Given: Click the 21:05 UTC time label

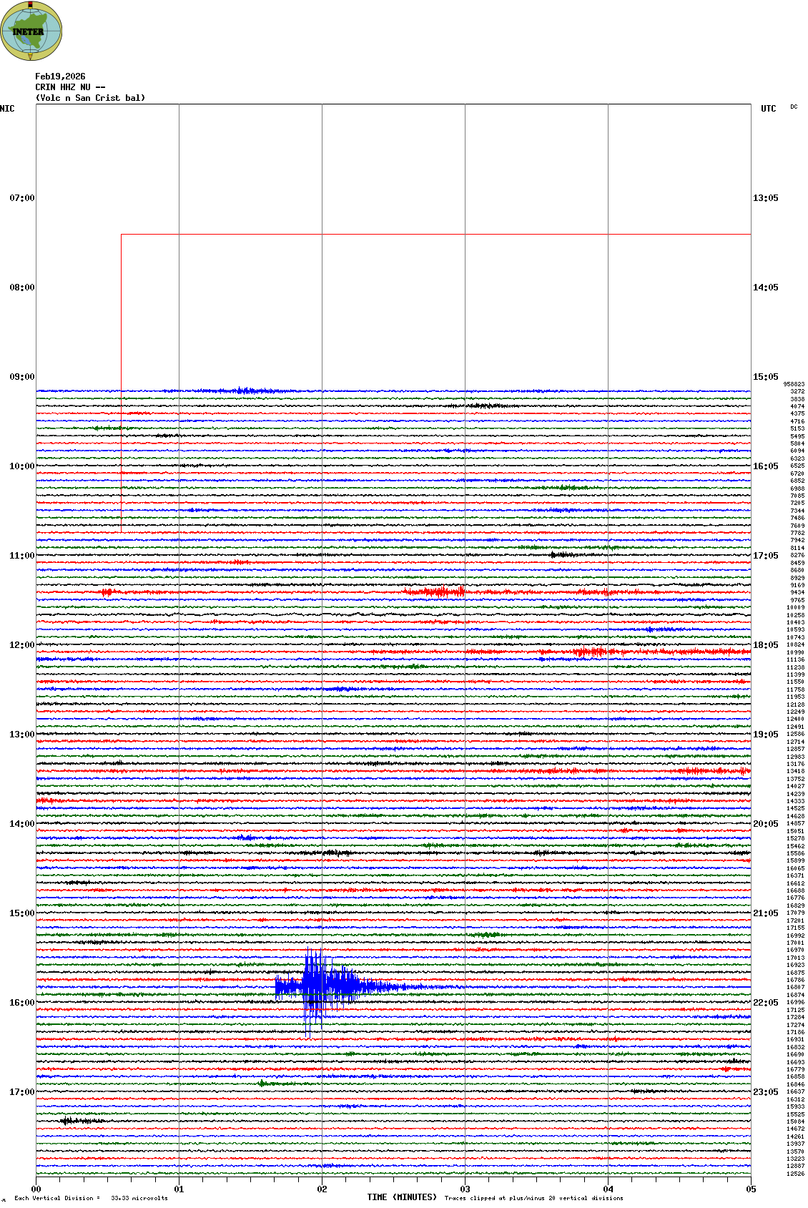Looking at the screenshot, I should [x=765, y=913].
